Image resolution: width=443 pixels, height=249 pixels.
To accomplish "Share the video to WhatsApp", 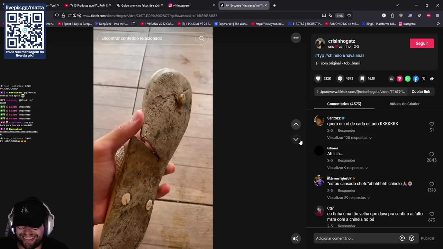I will click(x=408, y=79).
